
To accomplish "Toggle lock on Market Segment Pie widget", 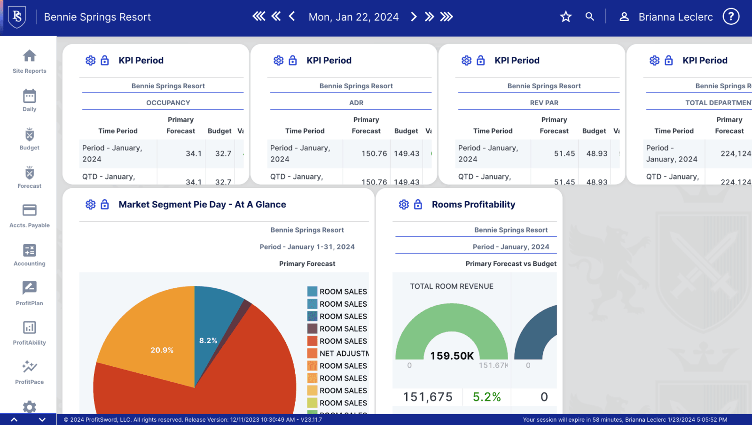I will [105, 205].
